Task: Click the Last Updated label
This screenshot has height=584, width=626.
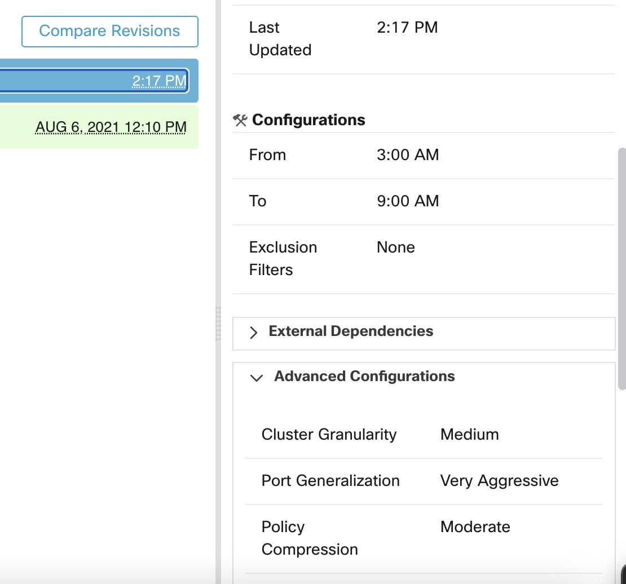Action: coord(280,39)
